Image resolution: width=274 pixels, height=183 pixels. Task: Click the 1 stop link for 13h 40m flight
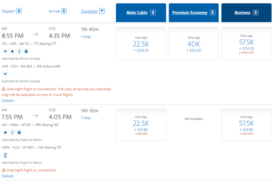tap(86, 37)
